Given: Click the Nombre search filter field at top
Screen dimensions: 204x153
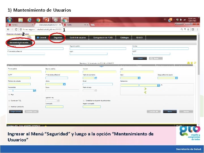Looking at the screenshot, I should click(160, 48).
